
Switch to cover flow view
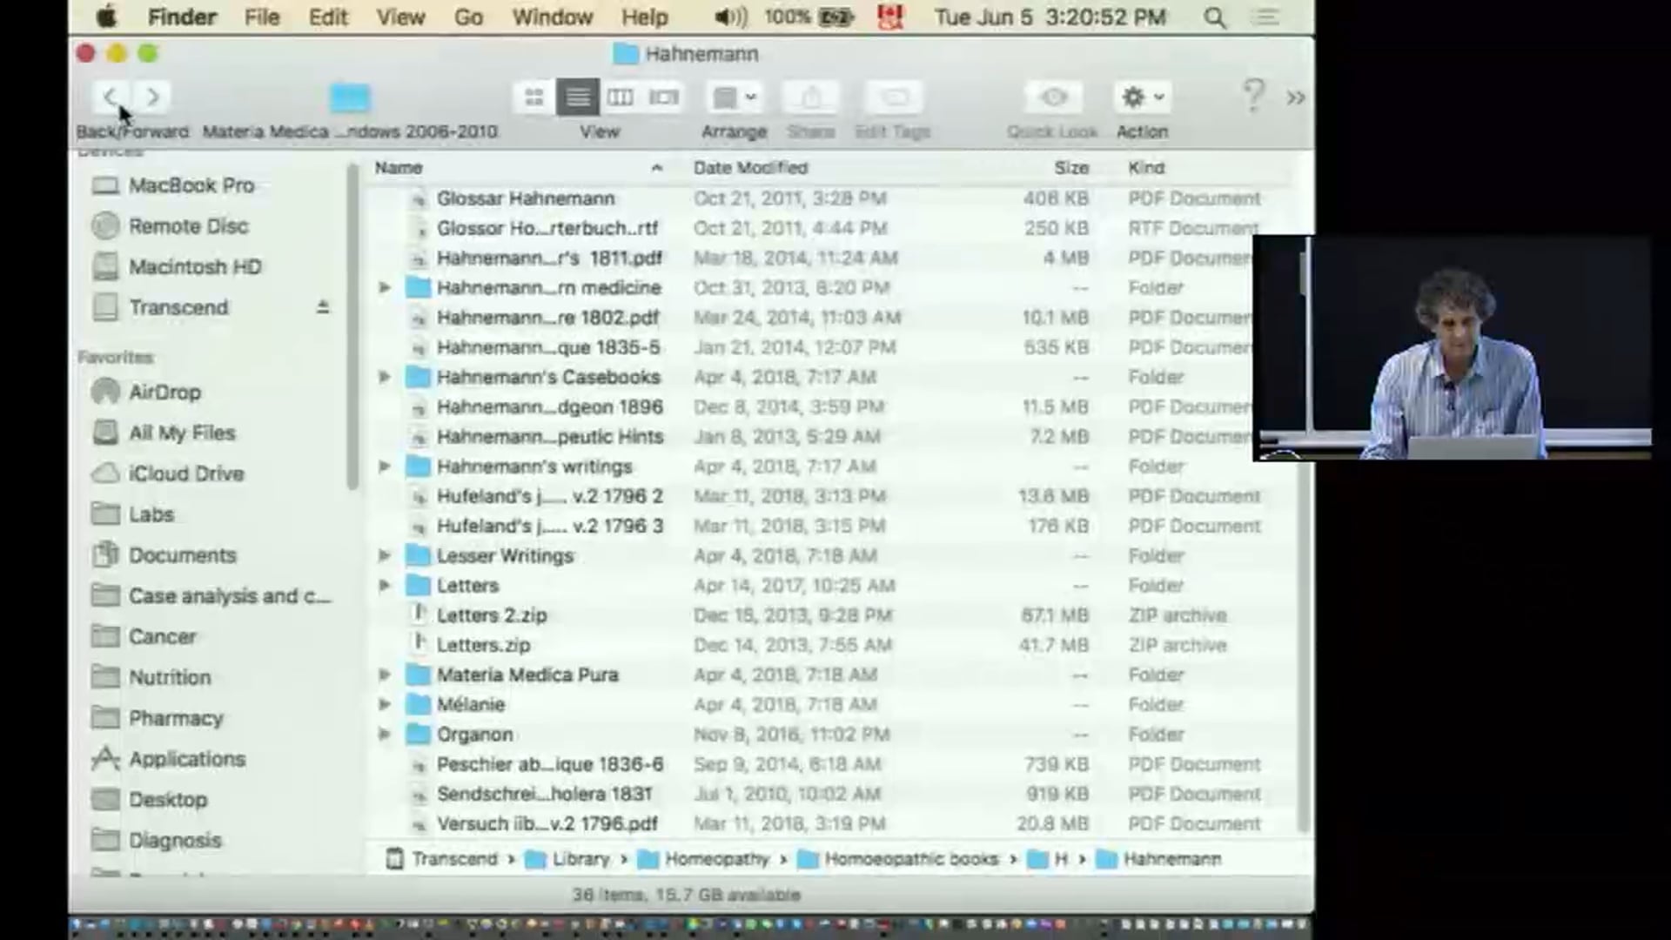click(664, 97)
